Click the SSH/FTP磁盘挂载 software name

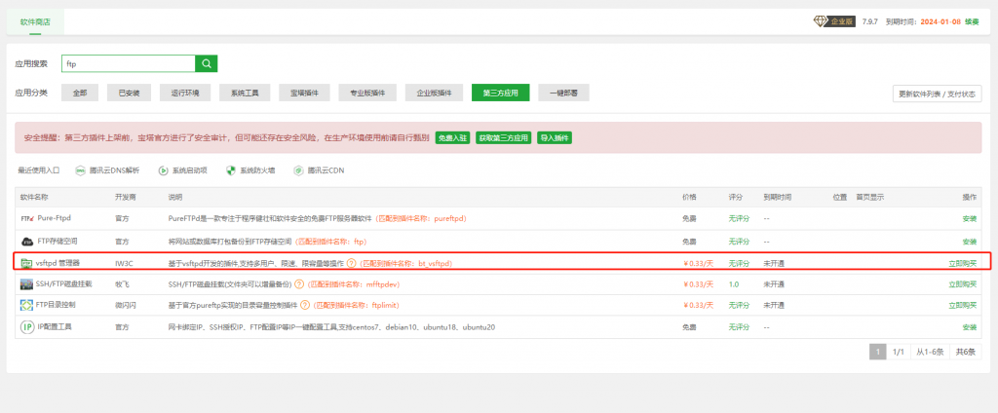[x=65, y=283]
